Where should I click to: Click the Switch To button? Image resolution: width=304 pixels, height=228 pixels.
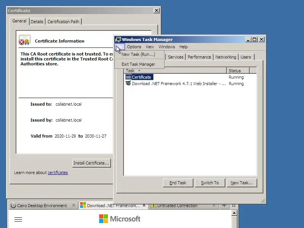[210, 183]
